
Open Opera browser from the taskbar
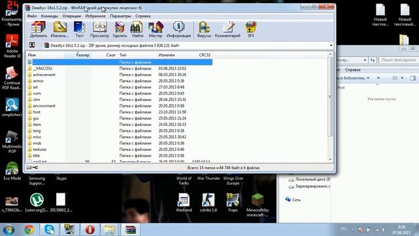point(90,230)
